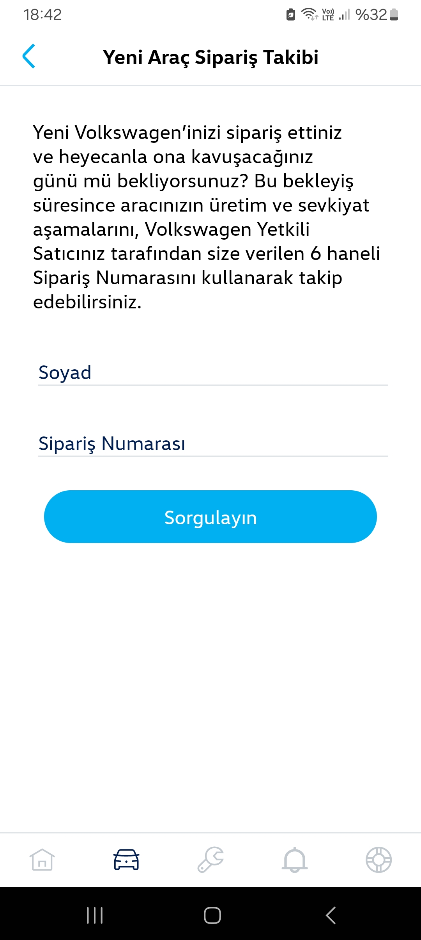
Task: Tap the clock showing 18:42
Action: 42,15
